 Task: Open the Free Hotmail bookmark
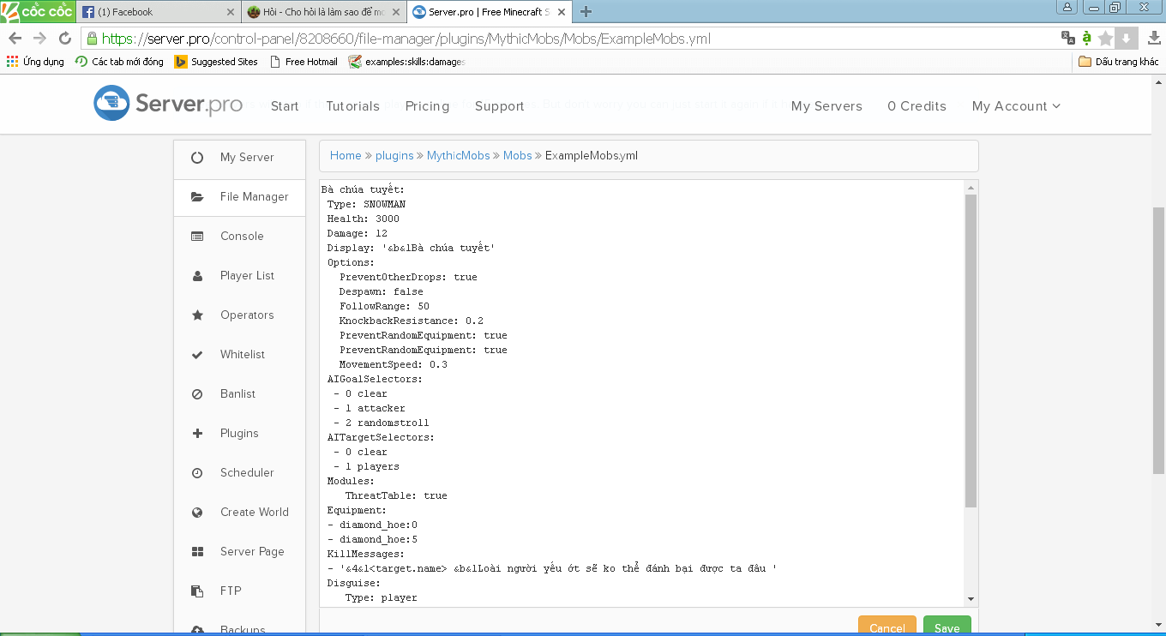point(304,62)
